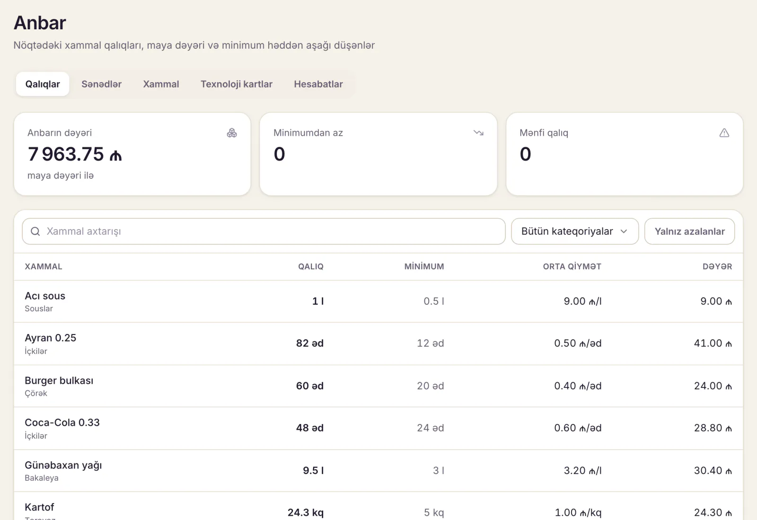This screenshot has height=520, width=757.
Task: Click the warehouse value cubes icon
Action: (232, 133)
